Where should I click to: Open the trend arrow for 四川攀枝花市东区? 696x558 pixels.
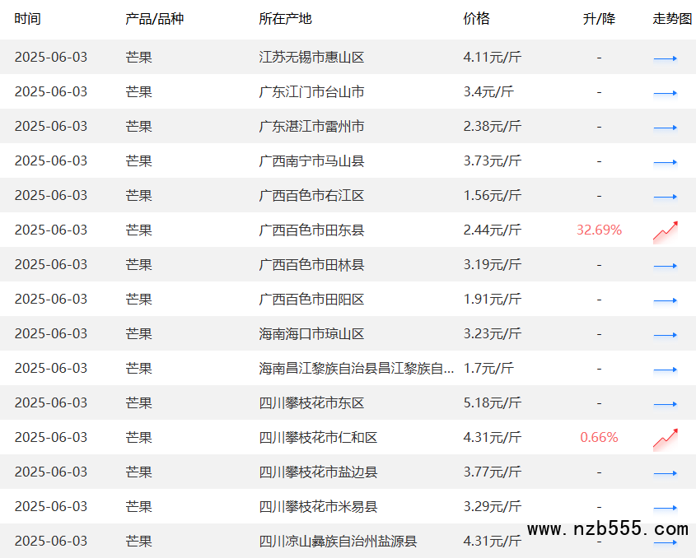pos(665,404)
